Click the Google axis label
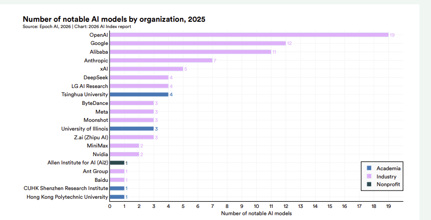The width and height of the screenshot is (431, 220). click(x=99, y=43)
